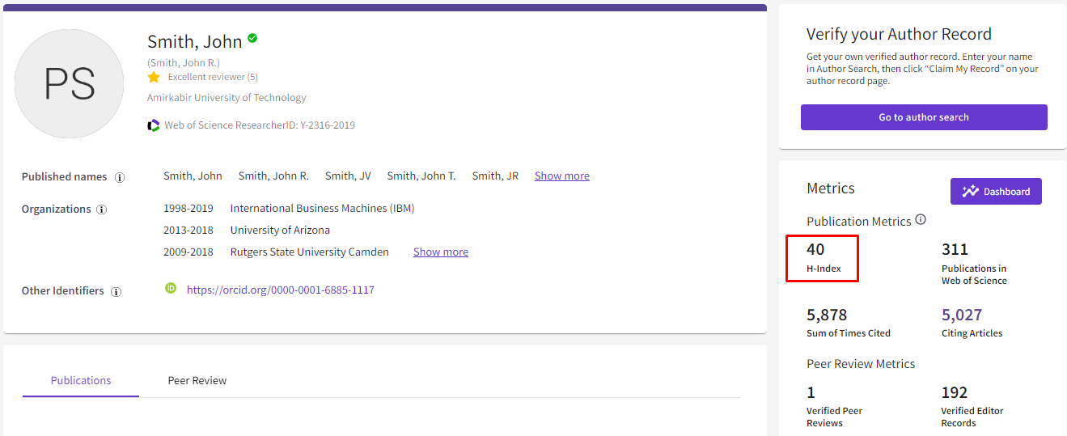1067x436 pixels.
Task: Click the Publication Metrics info icon
Action: tap(921, 220)
